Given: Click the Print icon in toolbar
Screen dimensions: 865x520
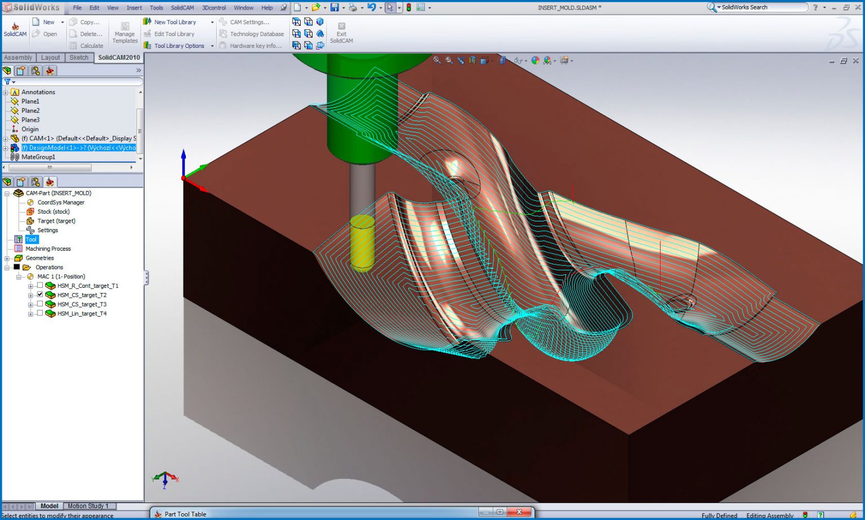Looking at the screenshot, I should pos(353,7).
